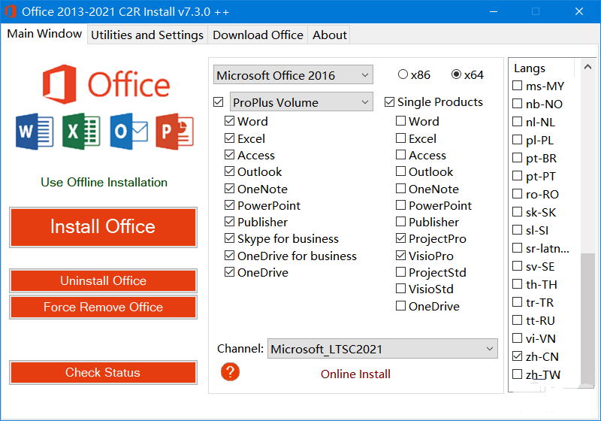Check PowerPoint under Single Products
Image resolution: width=601 pixels, height=421 pixels.
[400, 204]
